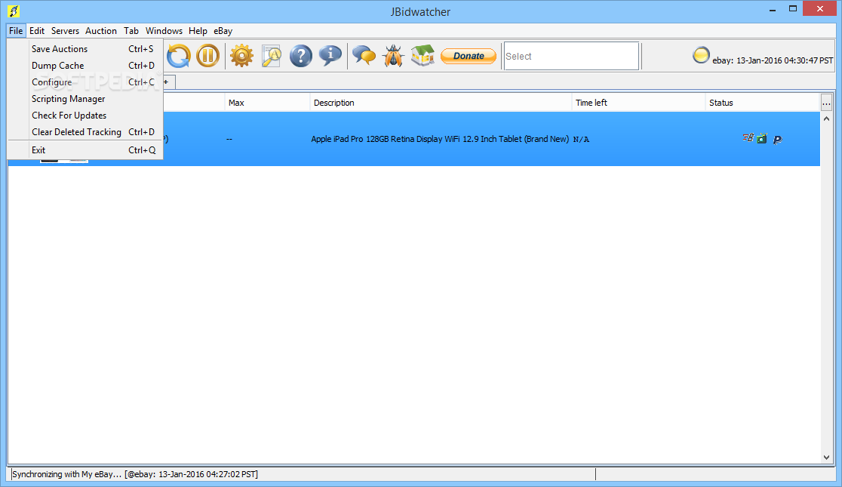
Task: Click the blue info speech bubble icon
Action: (x=330, y=55)
